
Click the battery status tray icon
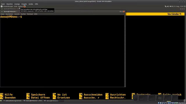point(171,6)
